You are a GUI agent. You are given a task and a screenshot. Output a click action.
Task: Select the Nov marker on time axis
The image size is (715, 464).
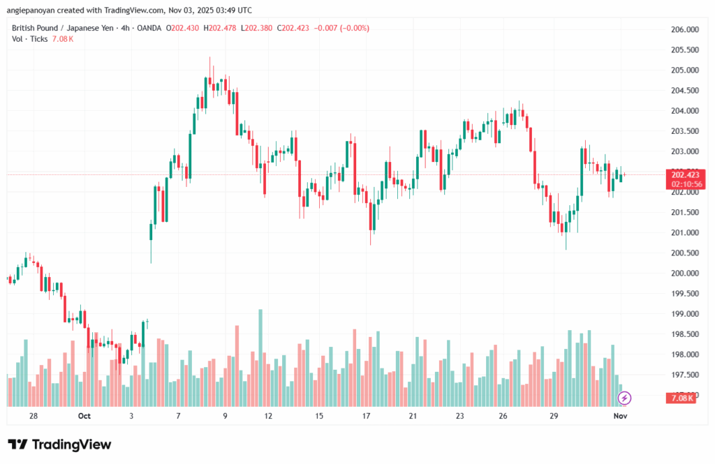click(621, 416)
